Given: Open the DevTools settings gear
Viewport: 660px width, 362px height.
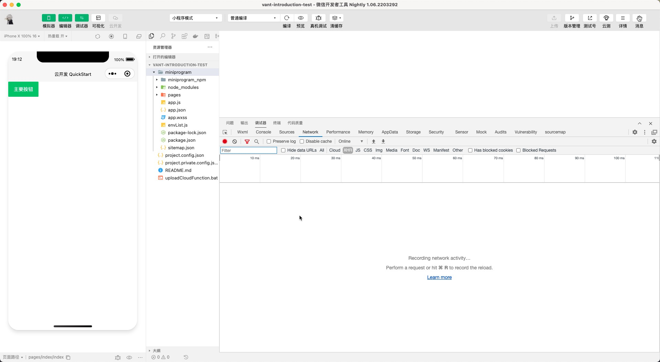Looking at the screenshot, I should pos(635,132).
